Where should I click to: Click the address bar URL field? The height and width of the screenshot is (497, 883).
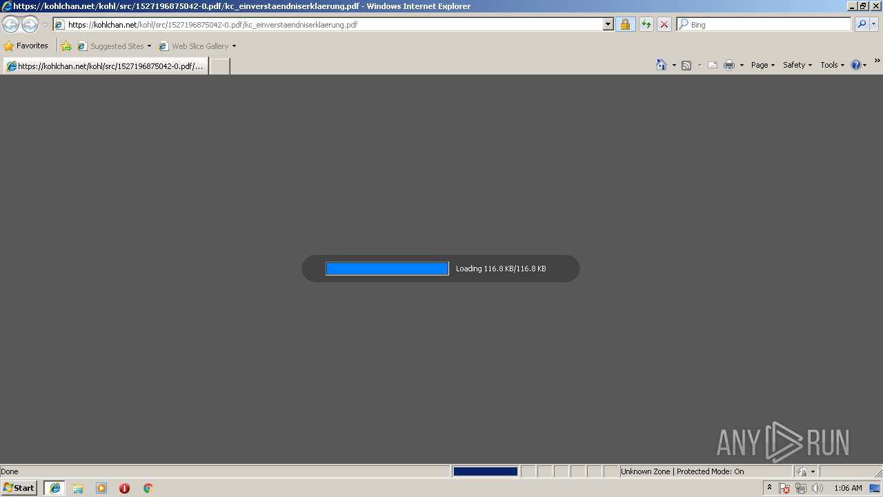tap(328, 25)
